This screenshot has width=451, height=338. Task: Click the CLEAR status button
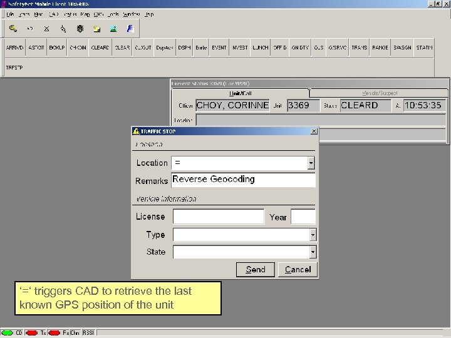tap(122, 48)
